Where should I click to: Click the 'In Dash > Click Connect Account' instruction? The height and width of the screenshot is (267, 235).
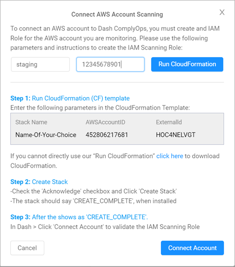[105, 227]
